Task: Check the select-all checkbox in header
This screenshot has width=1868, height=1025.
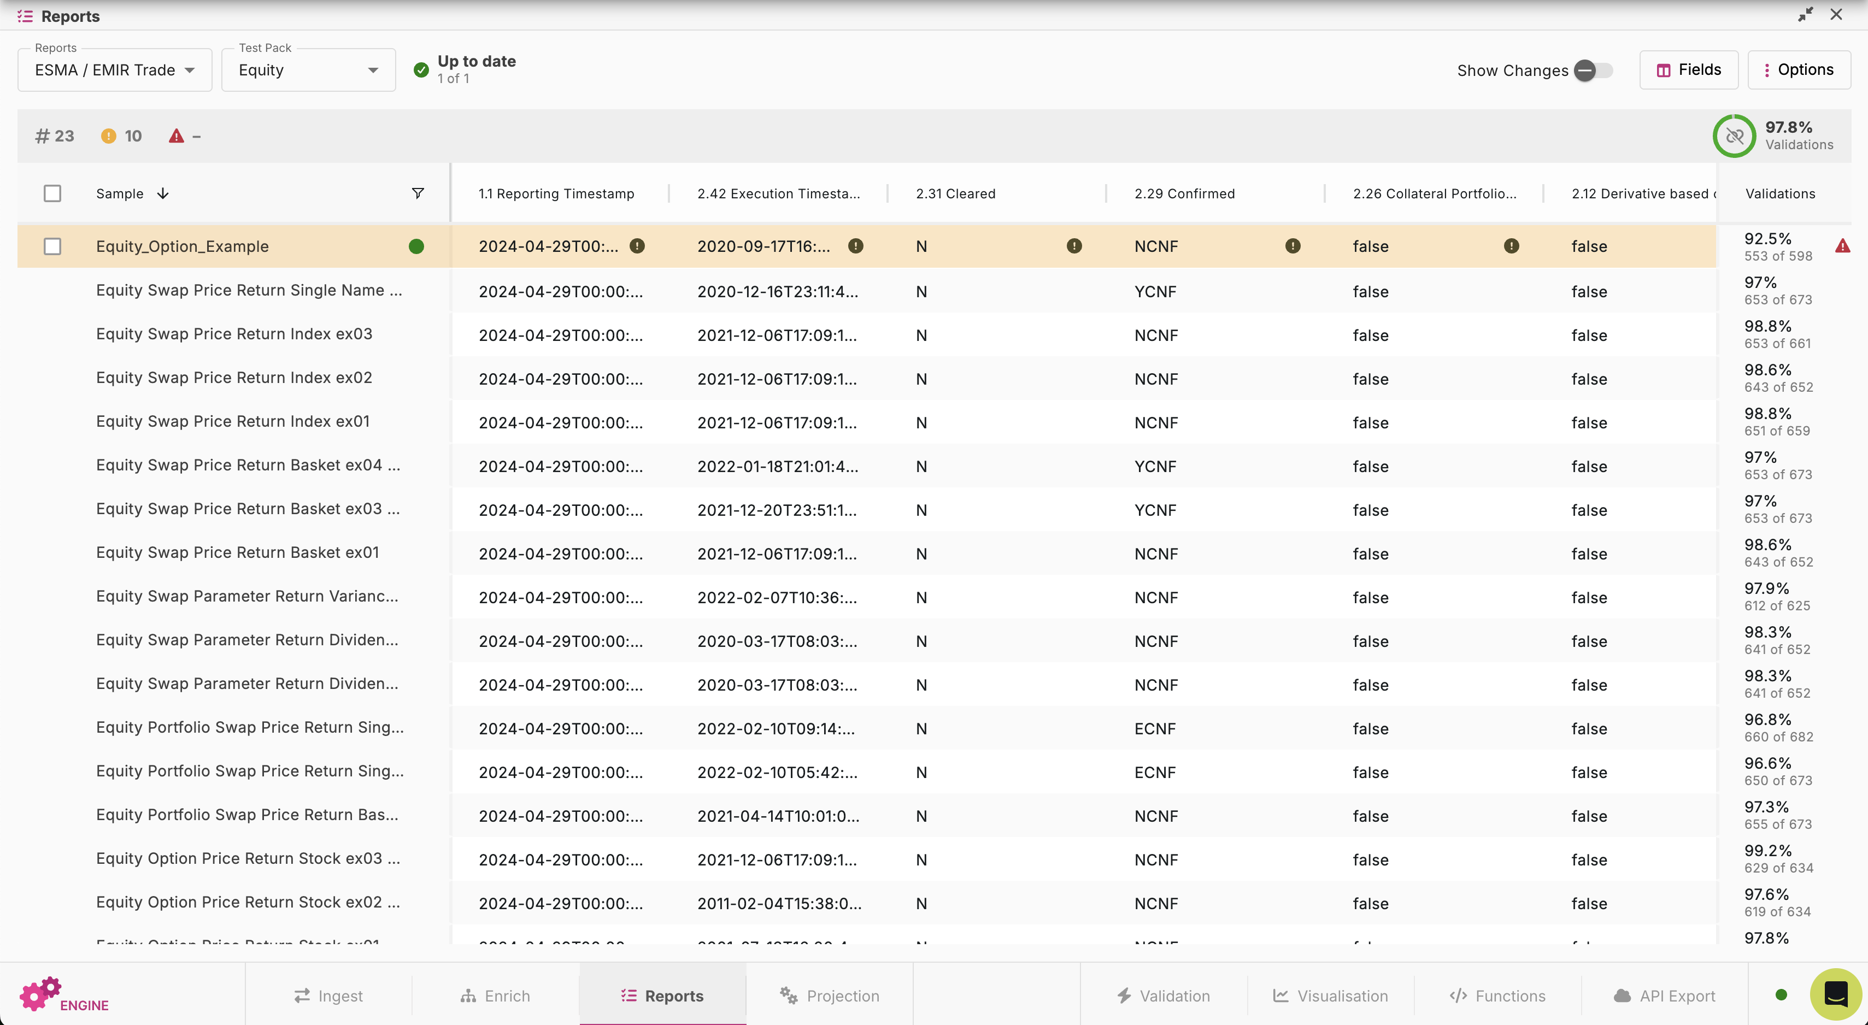Action: click(x=52, y=193)
